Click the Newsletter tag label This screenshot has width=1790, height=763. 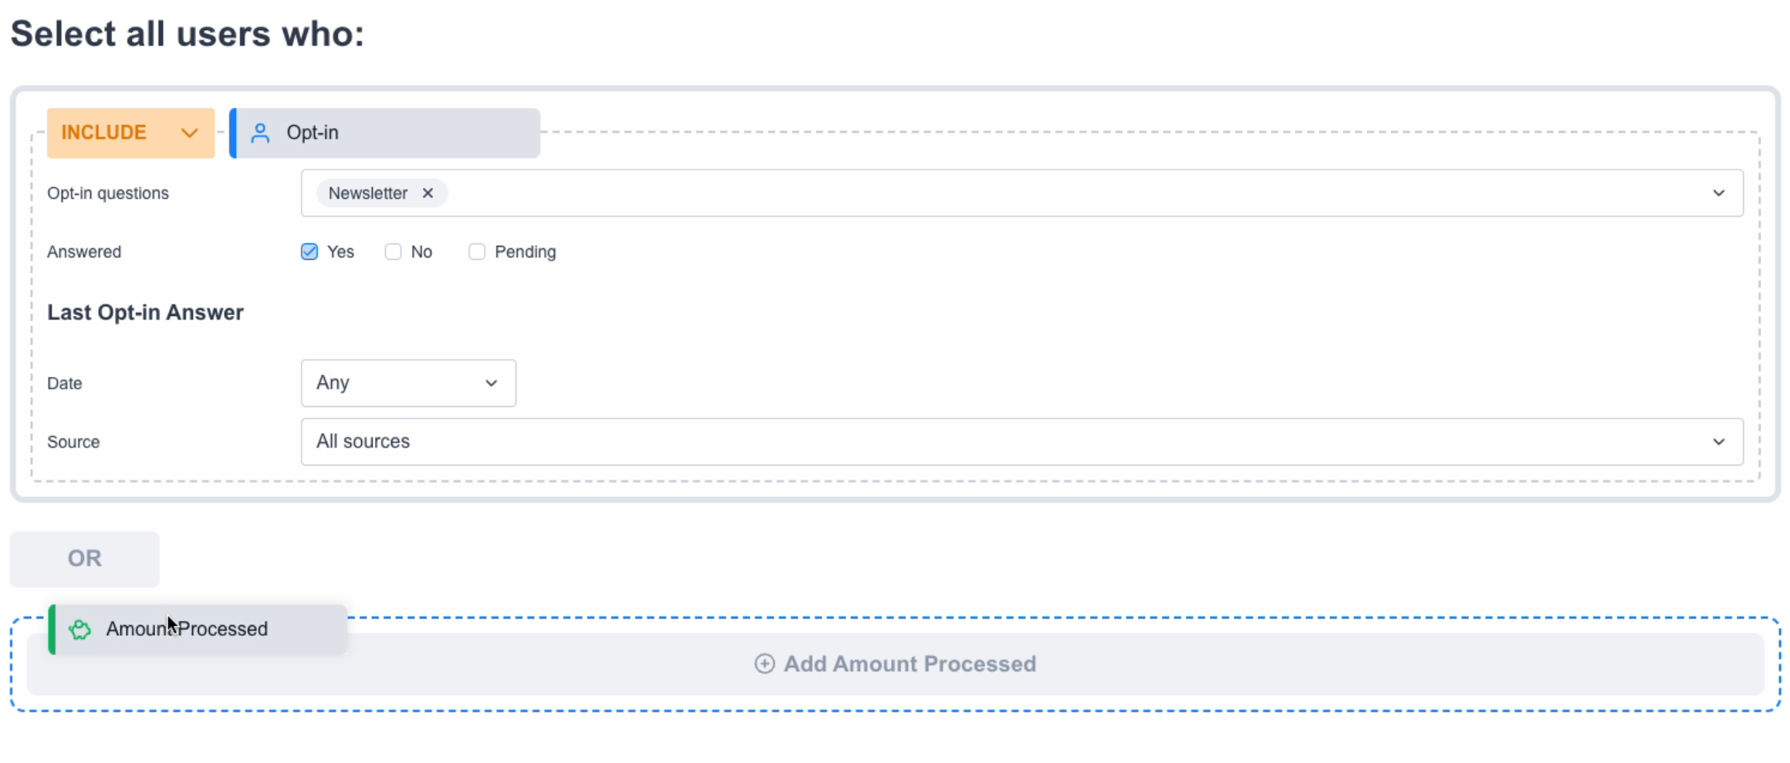pyautogui.click(x=368, y=193)
